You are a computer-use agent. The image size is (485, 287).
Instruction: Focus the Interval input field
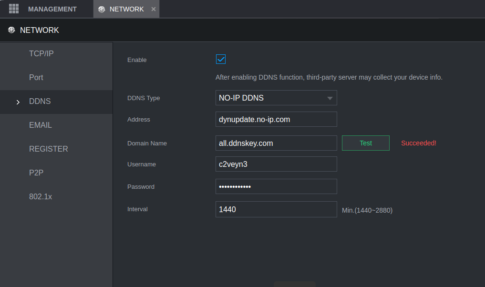(276, 209)
